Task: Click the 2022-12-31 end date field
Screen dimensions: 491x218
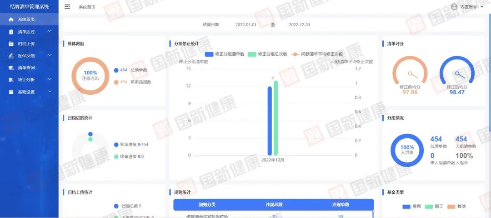Action: coord(300,25)
